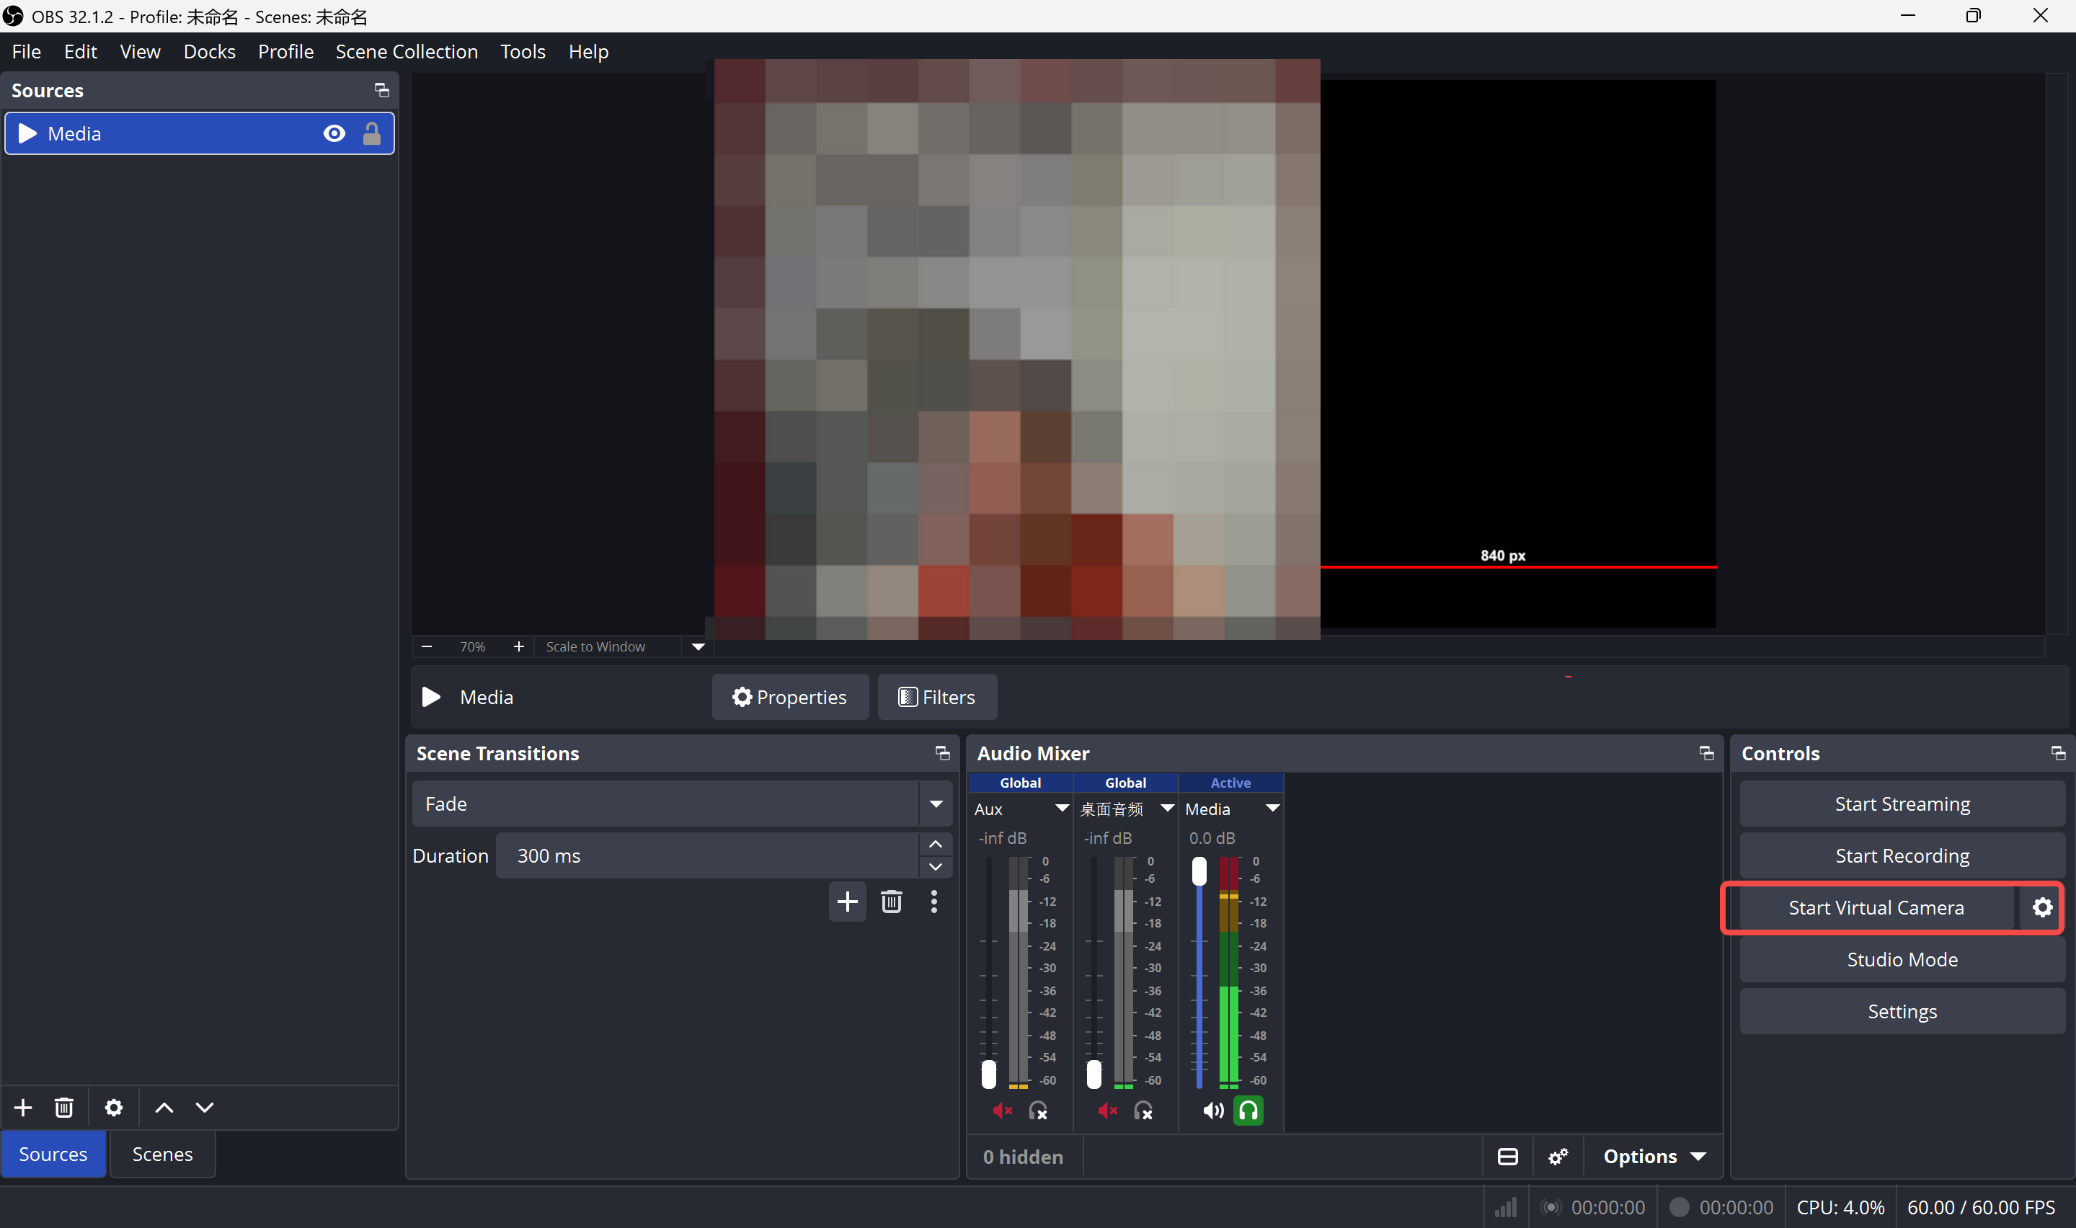Hide Media source via eye icon
Viewport: 2076px width, 1228px height.
tap(334, 133)
